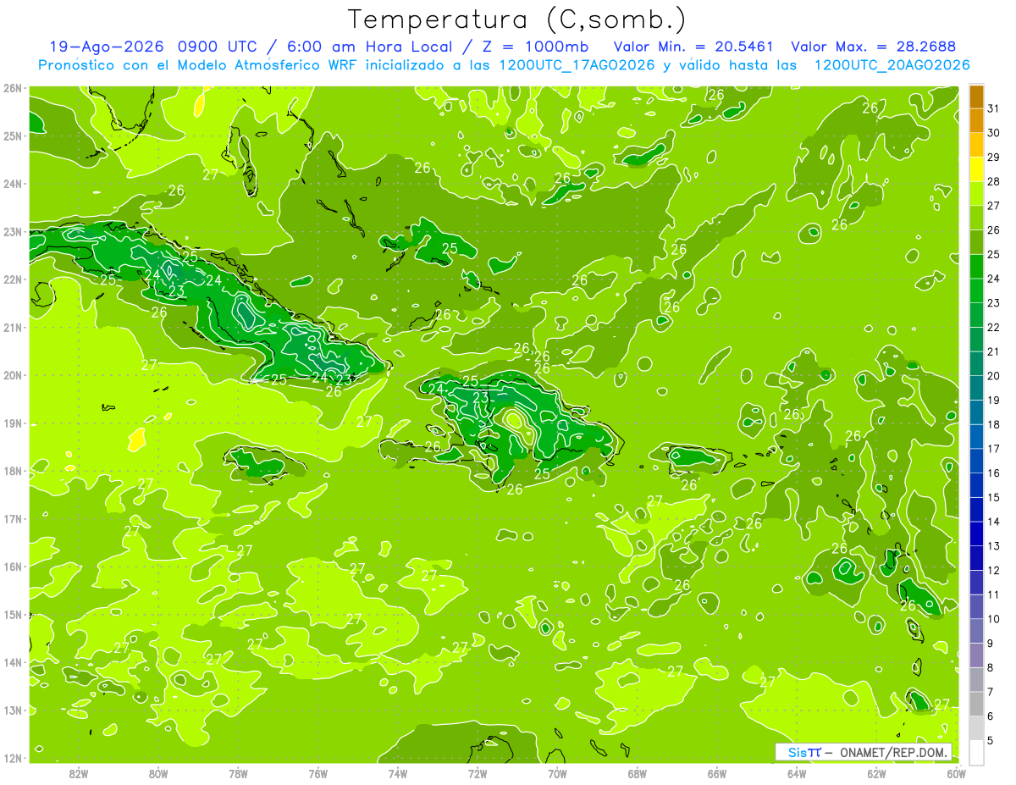
Task: Click color scale label '15'
Action: (x=994, y=497)
